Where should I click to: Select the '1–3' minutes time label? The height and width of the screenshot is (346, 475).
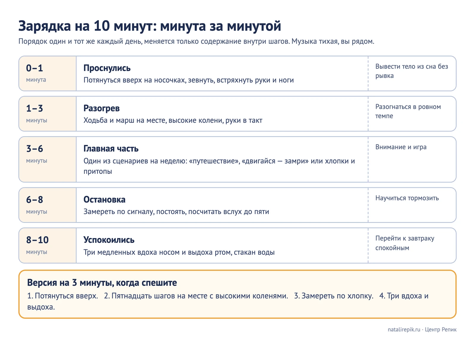click(34, 108)
